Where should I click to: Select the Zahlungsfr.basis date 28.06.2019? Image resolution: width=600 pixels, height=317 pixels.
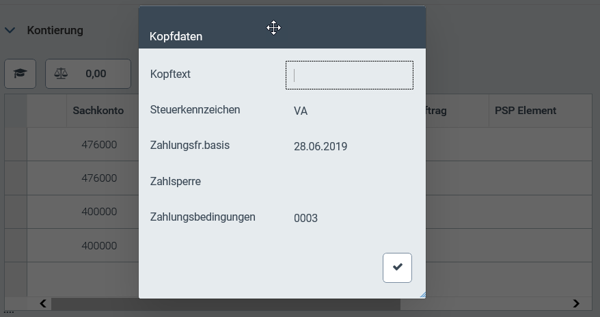pyautogui.click(x=321, y=146)
